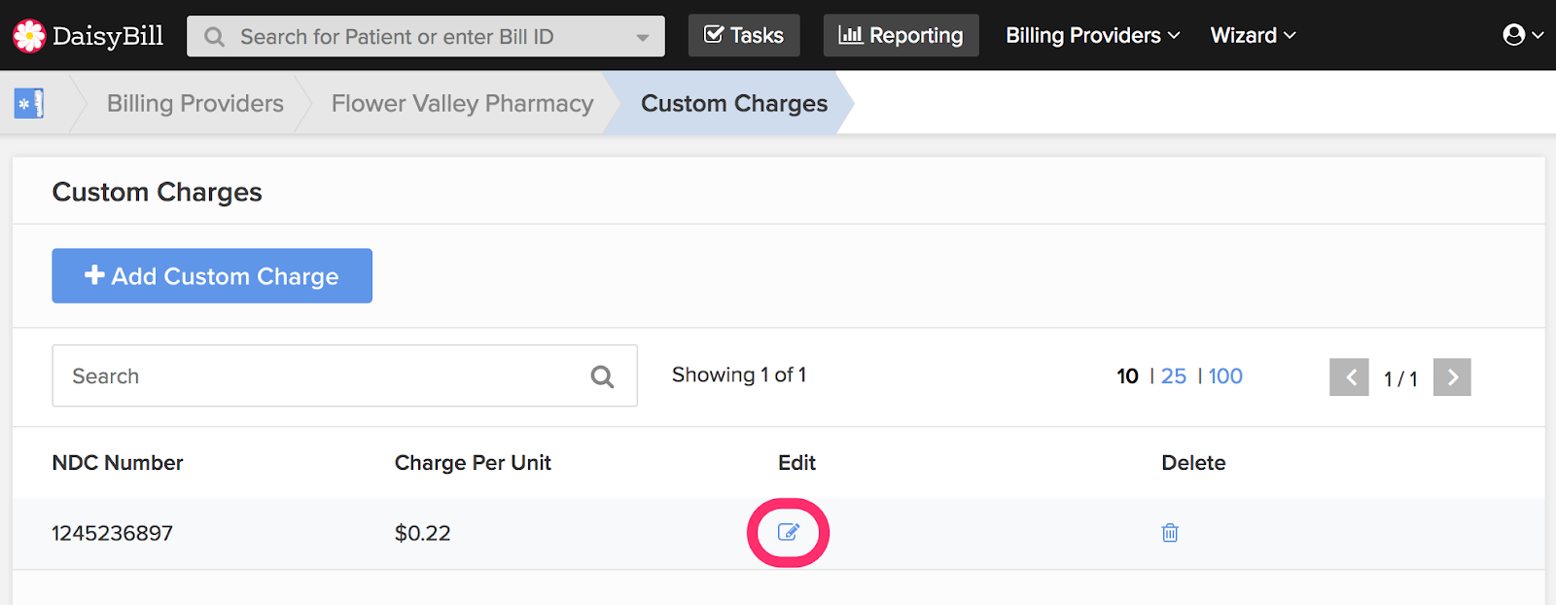Open the Tasks page
The height and width of the screenshot is (605, 1556).
click(x=744, y=36)
